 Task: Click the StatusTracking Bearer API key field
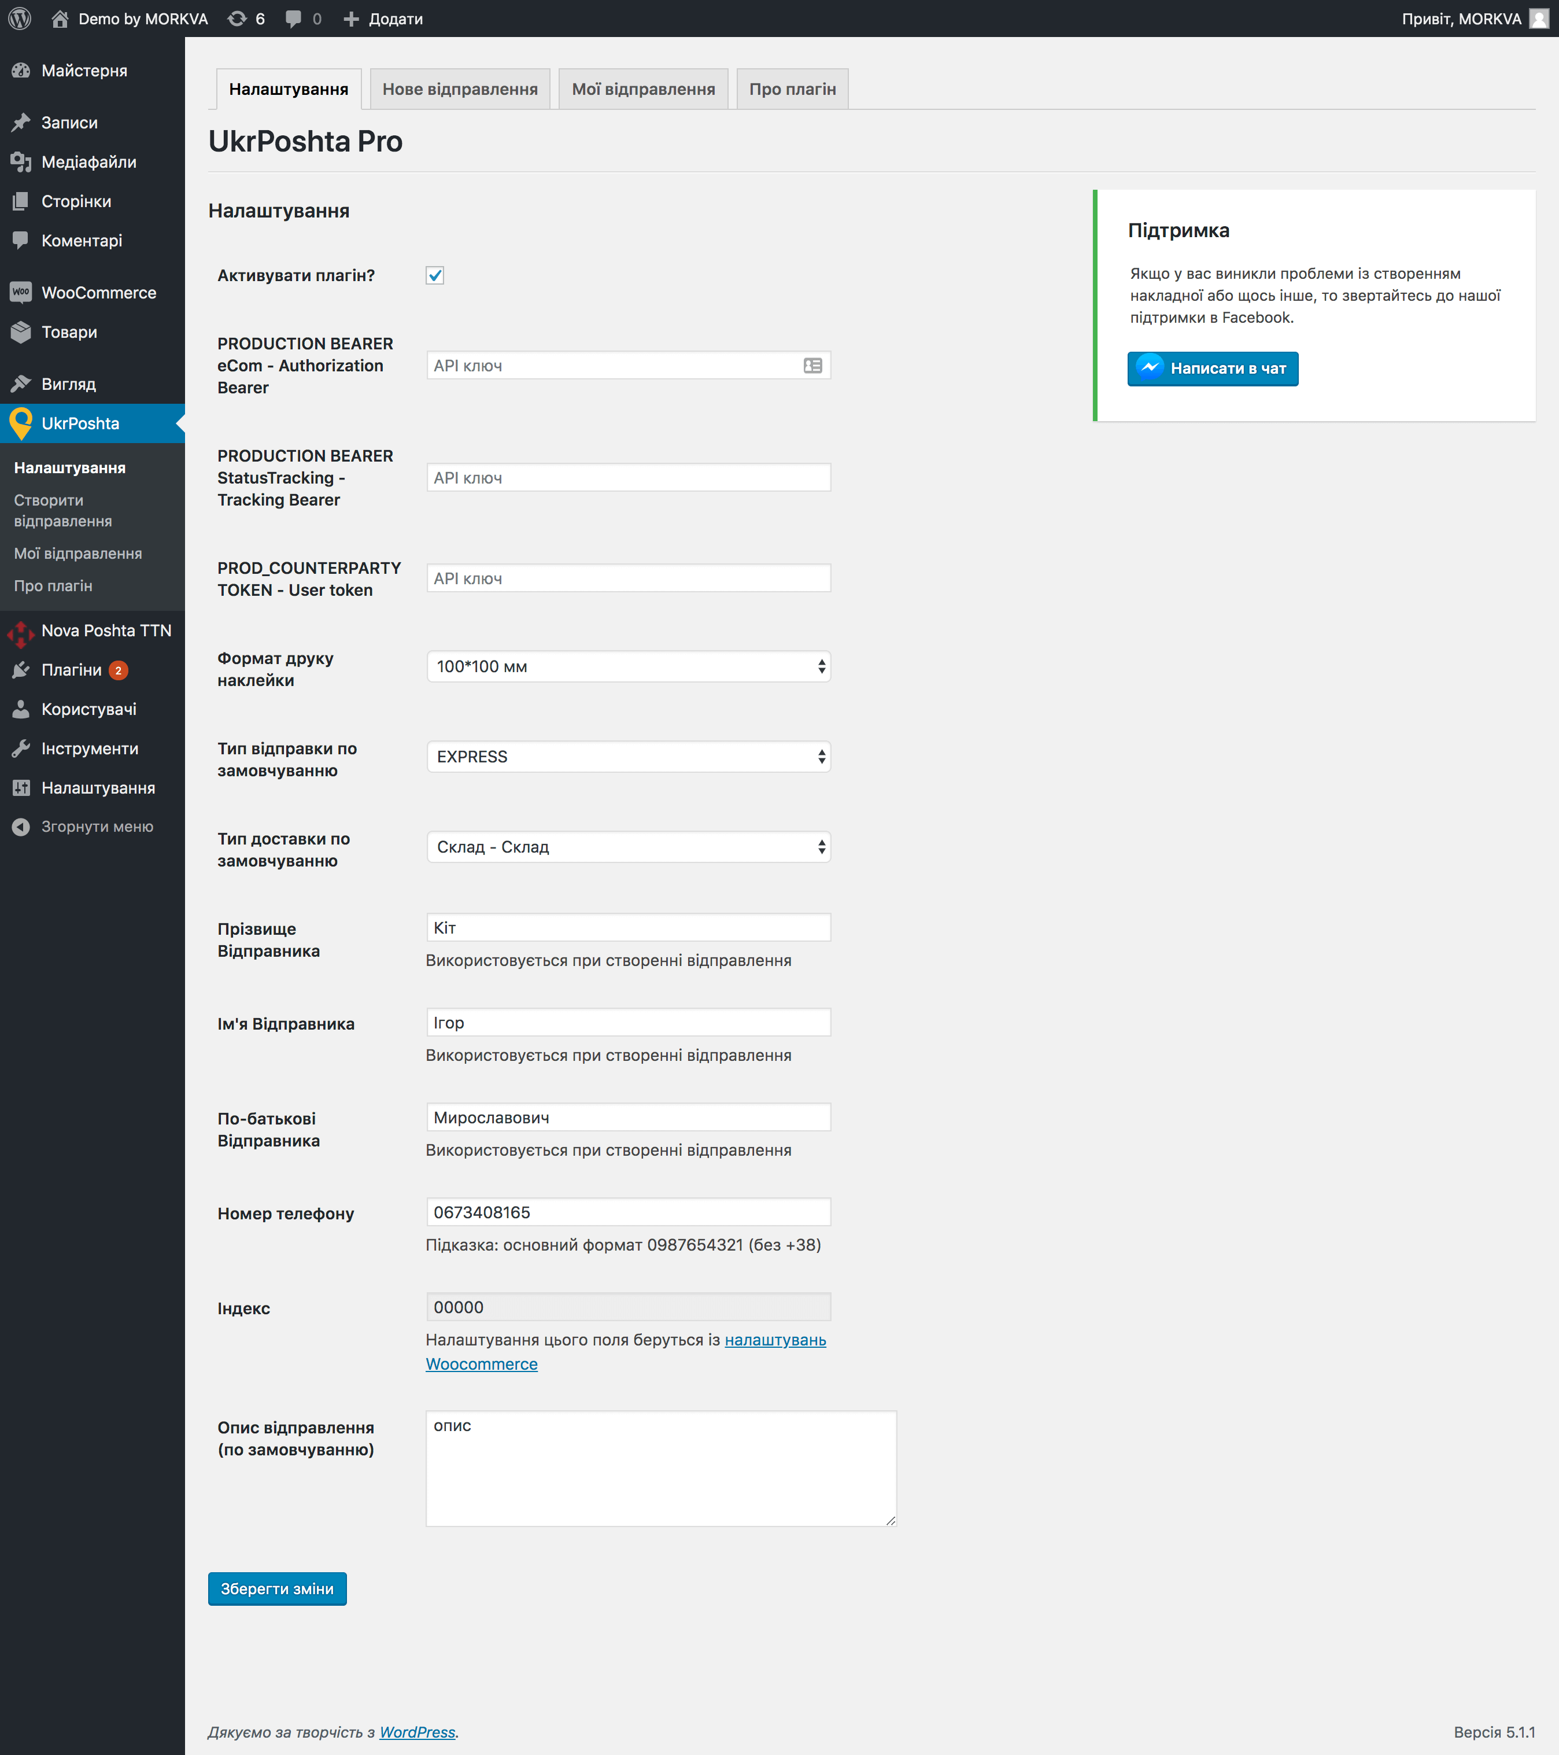(629, 477)
